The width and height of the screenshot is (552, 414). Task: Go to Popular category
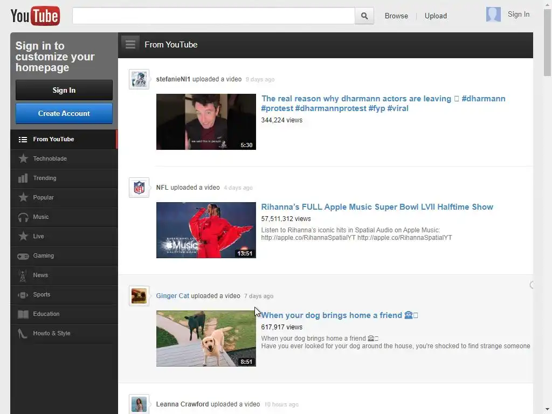pyautogui.click(x=64, y=197)
